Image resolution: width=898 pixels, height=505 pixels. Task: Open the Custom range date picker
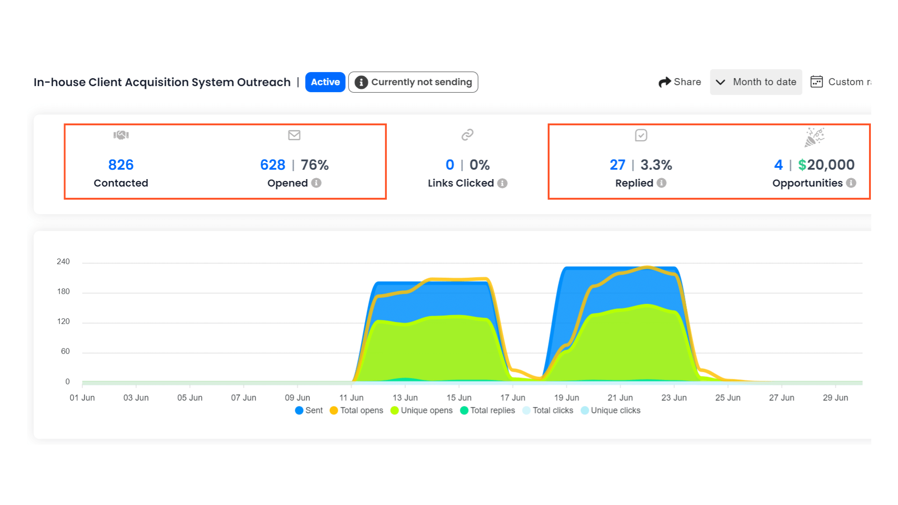pos(840,82)
